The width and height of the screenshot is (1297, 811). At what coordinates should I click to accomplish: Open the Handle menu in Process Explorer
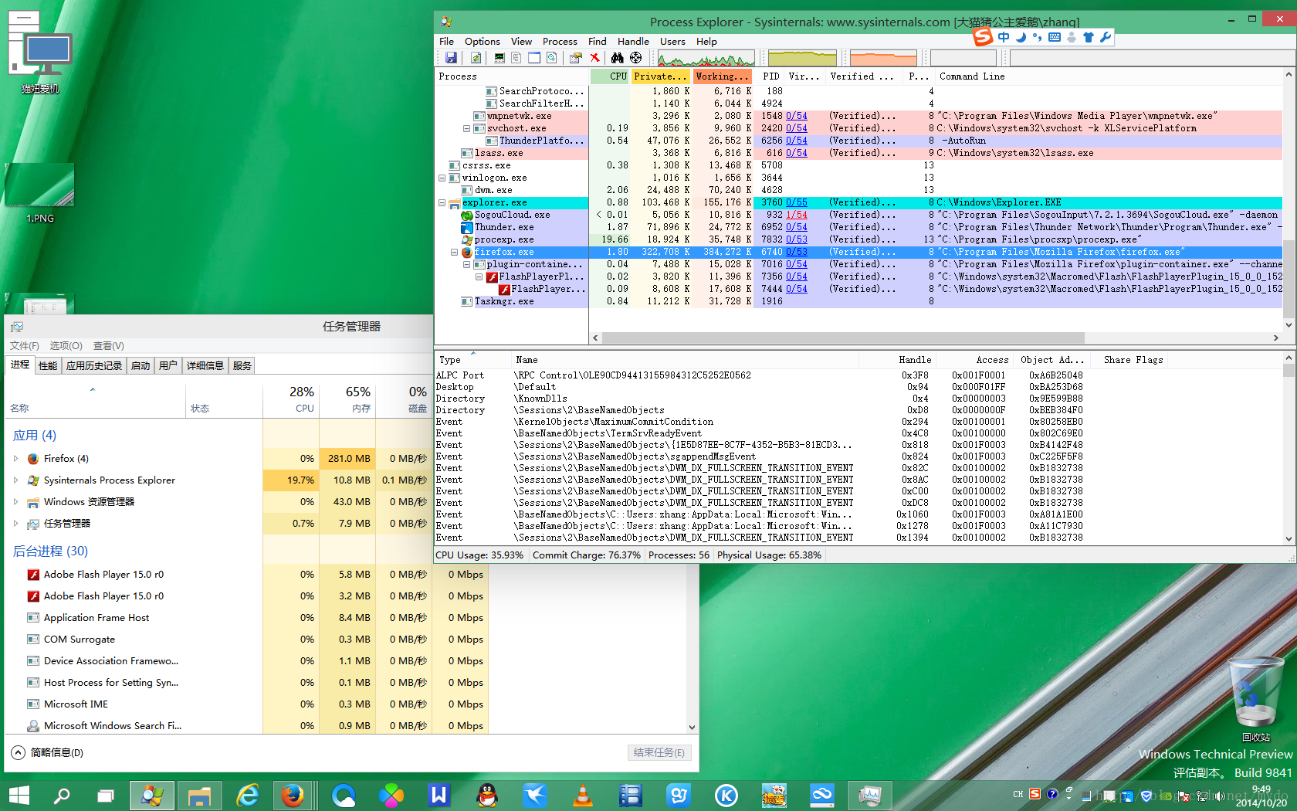633,42
